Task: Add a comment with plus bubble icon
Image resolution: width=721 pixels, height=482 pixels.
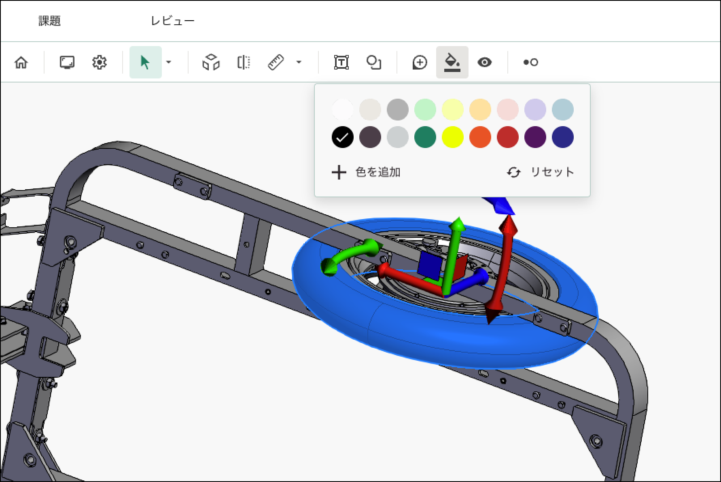Action: point(420,62)
